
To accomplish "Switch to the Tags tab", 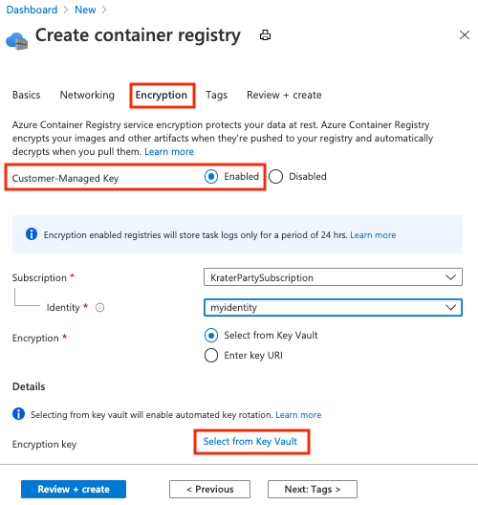I will click(217, 96).
